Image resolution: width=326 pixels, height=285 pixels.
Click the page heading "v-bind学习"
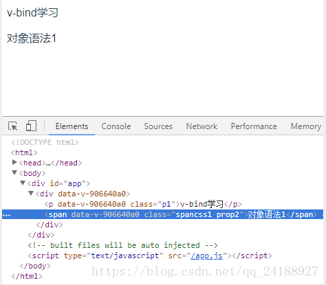(x=32, y=12)
